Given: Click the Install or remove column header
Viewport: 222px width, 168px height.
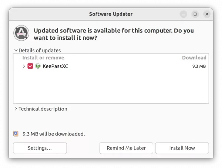Looking at the screenshot, I should tap(43, 58).
